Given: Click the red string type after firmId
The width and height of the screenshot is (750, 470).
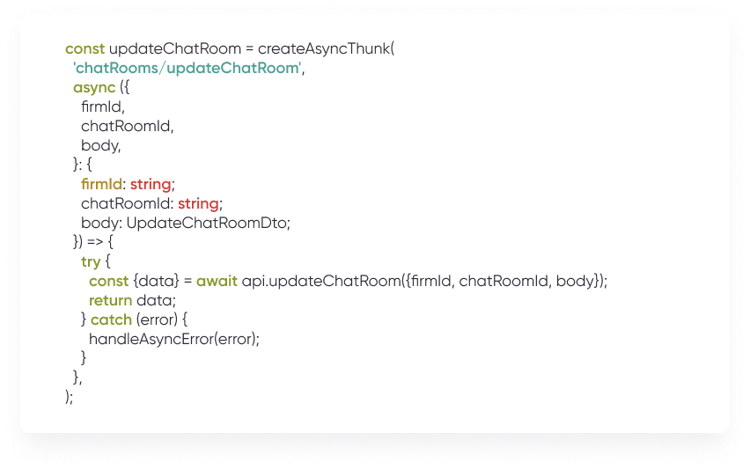Looking at the screenshot, I should pyautogui.click(x=151, y=184).
